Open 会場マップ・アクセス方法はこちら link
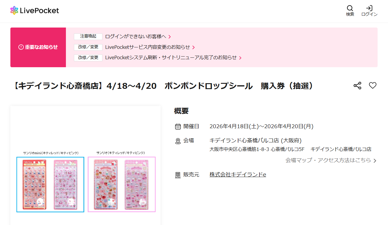This screenshot has height=225, width=388. 328,160
